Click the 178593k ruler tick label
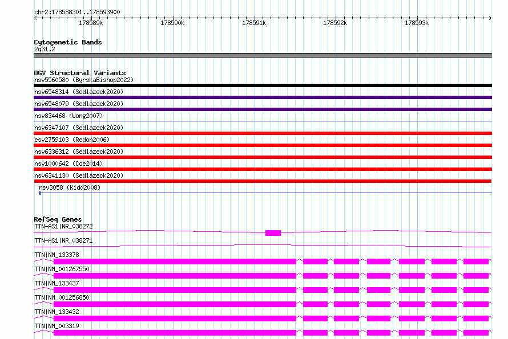The image size is (508, 339). (x=417, y=23)
